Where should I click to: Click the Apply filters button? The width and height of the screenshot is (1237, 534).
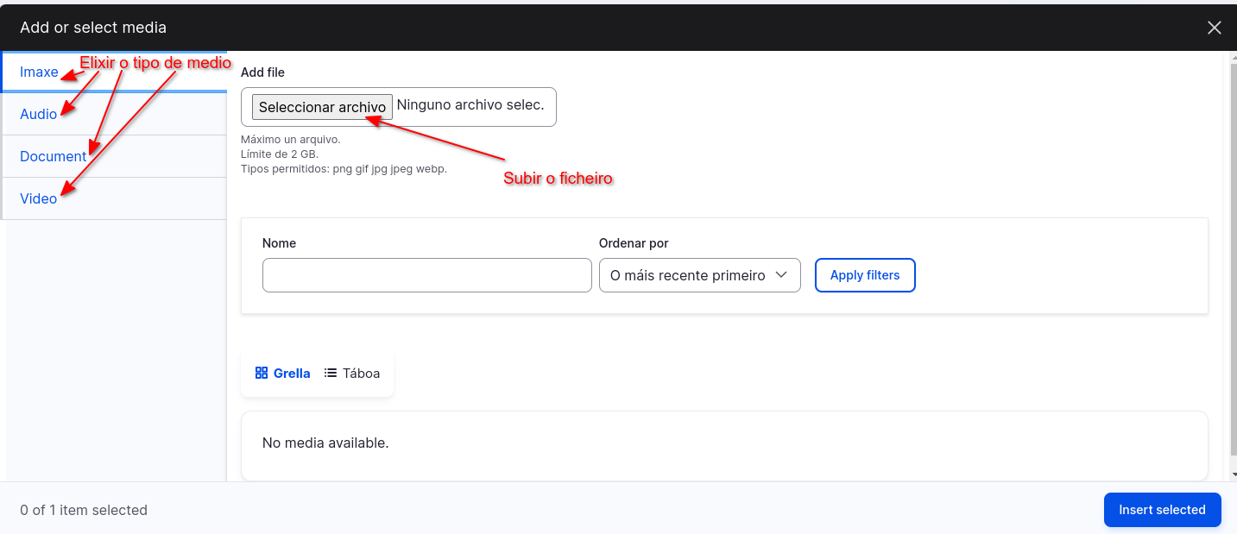pyautogui.click(x=864, y=275)
